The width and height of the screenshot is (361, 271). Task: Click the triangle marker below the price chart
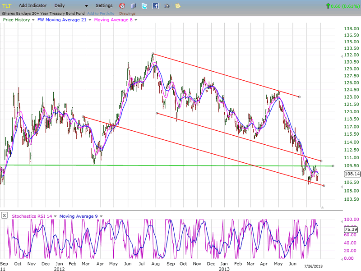(322, 207)
